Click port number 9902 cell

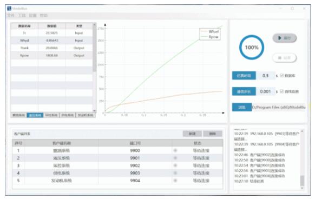(x=135, y=165)
